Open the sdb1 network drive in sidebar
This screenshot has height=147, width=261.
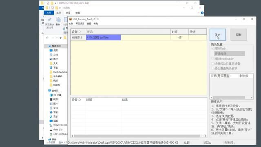[59, 134]
